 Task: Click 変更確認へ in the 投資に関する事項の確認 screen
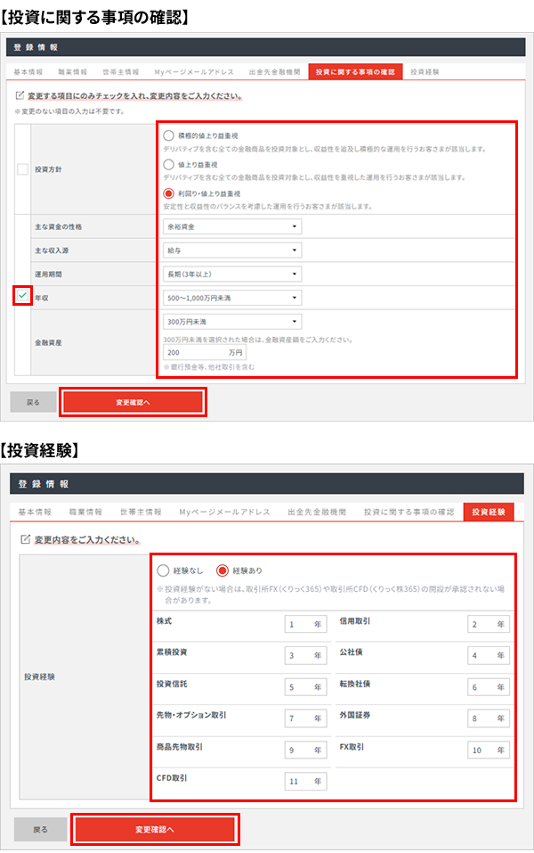click(133, 402)
